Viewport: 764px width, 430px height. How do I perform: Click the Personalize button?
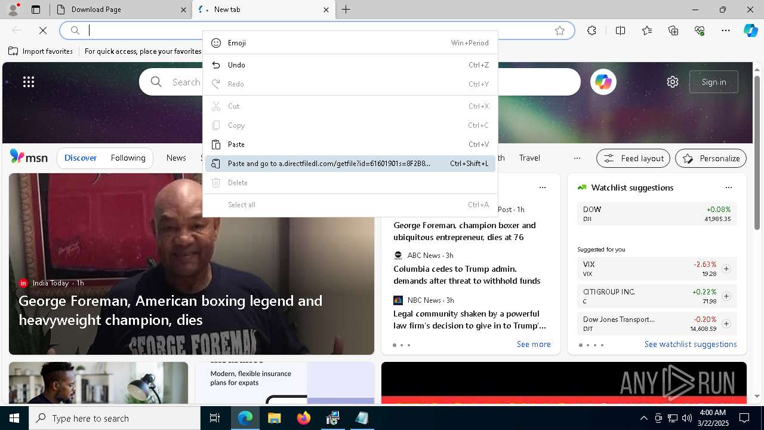711,158
